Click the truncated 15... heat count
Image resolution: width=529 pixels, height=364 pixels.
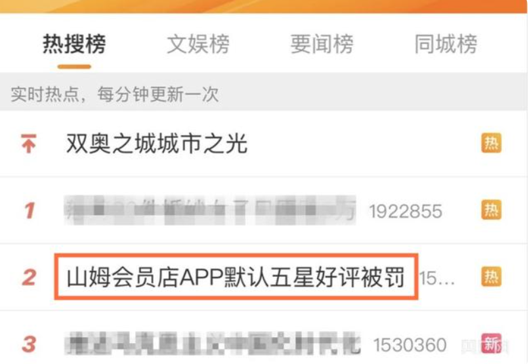[x=436, y=278]
